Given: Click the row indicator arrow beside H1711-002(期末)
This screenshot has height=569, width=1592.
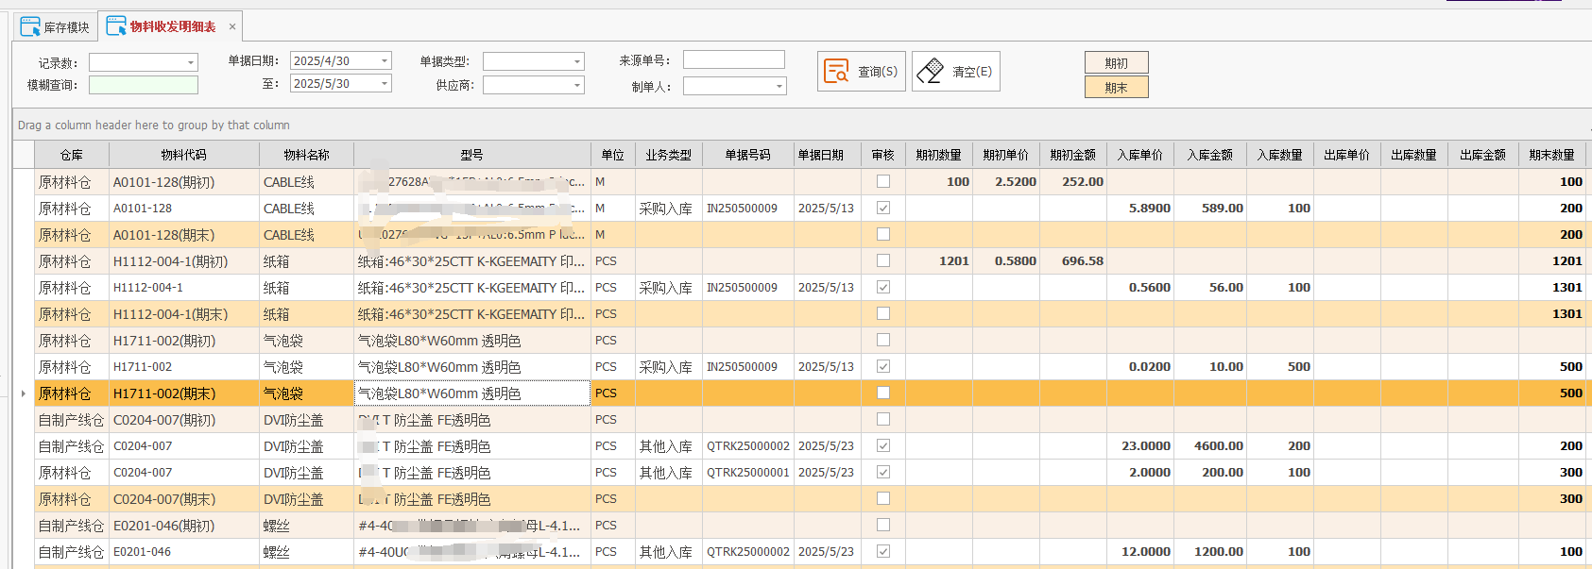Looking at the screenshot, I should [x=24, y=393].
